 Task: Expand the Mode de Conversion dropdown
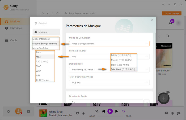(x=109, y=43)
